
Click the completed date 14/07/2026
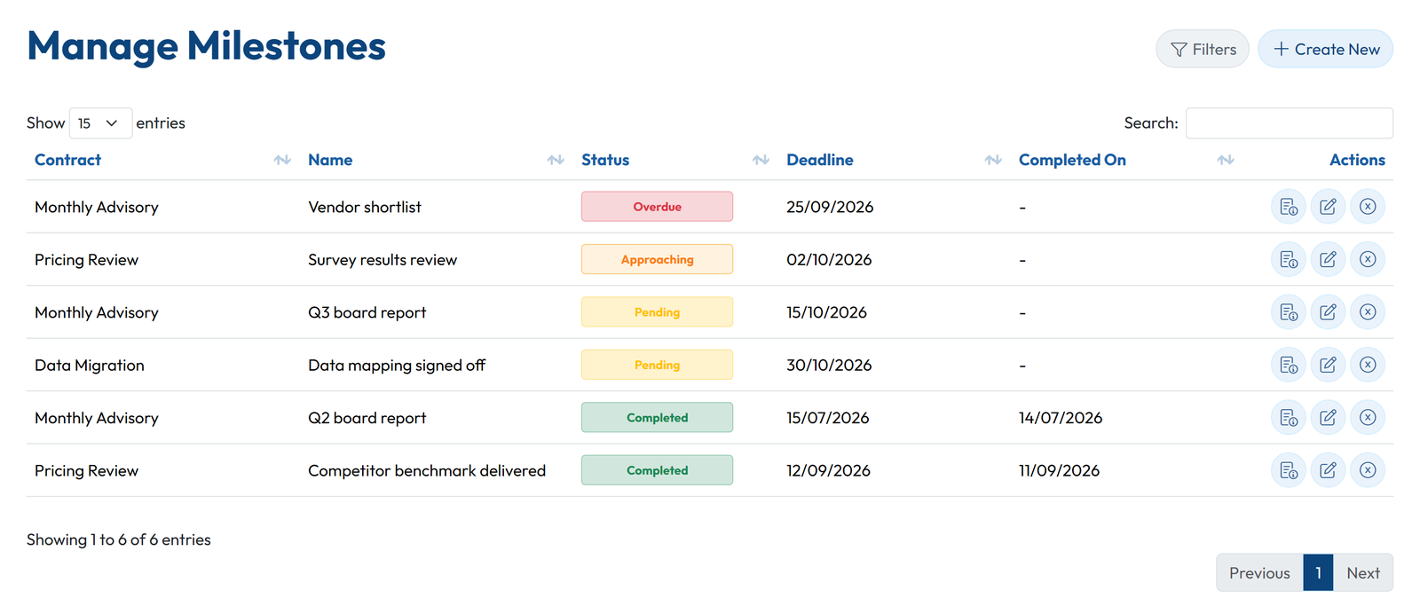[x=1061, y=417]
